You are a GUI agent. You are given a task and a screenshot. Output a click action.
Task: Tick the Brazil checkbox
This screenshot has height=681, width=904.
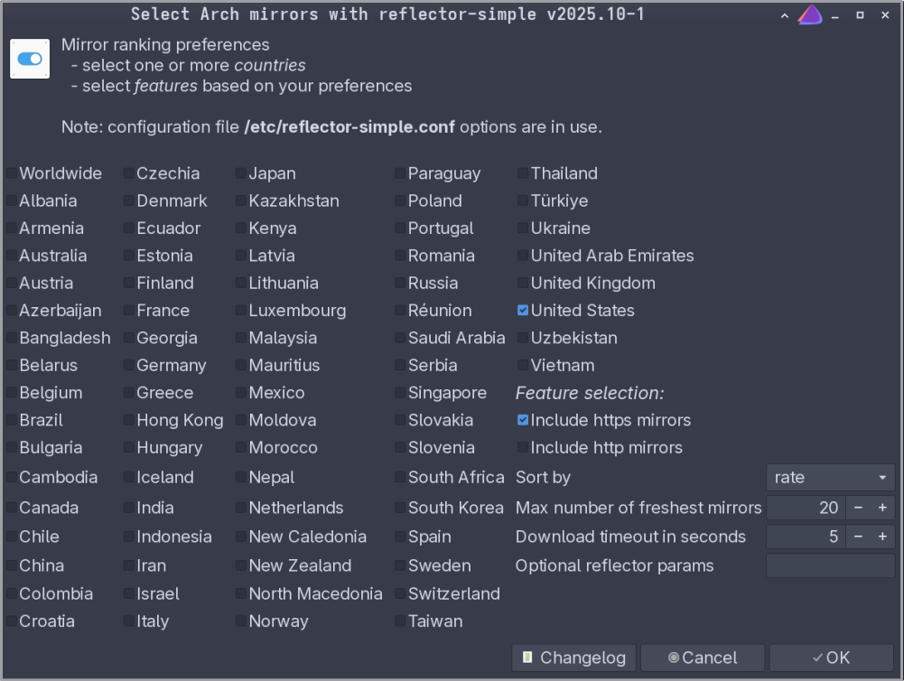tap(12, 420)
